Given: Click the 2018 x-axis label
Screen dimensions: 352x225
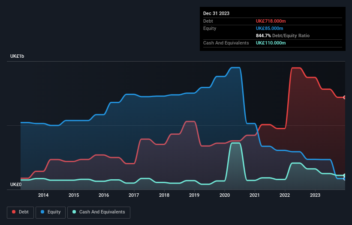Looking at the screenshot, I should tap(164, 195).
